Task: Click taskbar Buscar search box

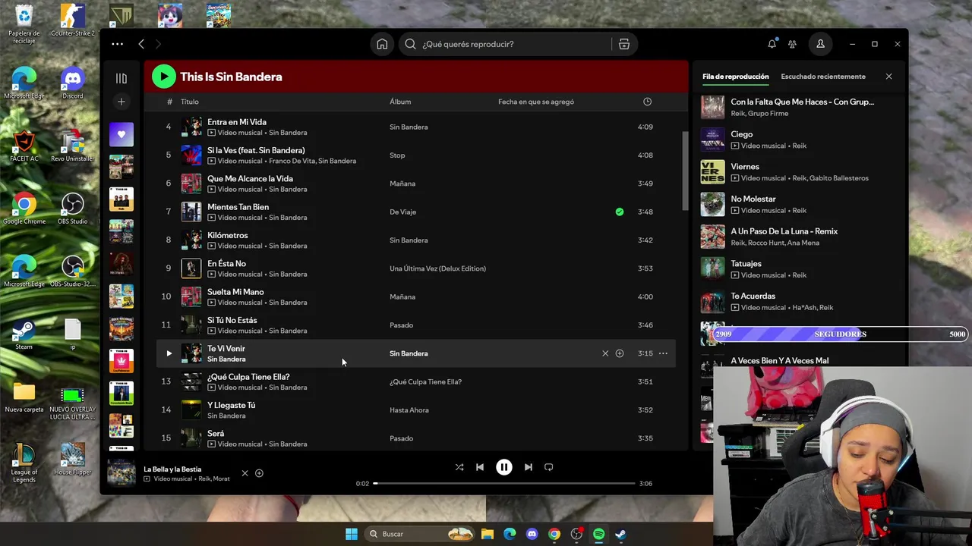Action: coord(420,534)
